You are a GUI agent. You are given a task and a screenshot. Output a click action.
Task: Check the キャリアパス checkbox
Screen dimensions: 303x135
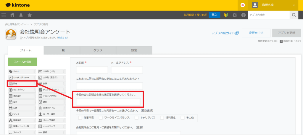pos(136,118)
